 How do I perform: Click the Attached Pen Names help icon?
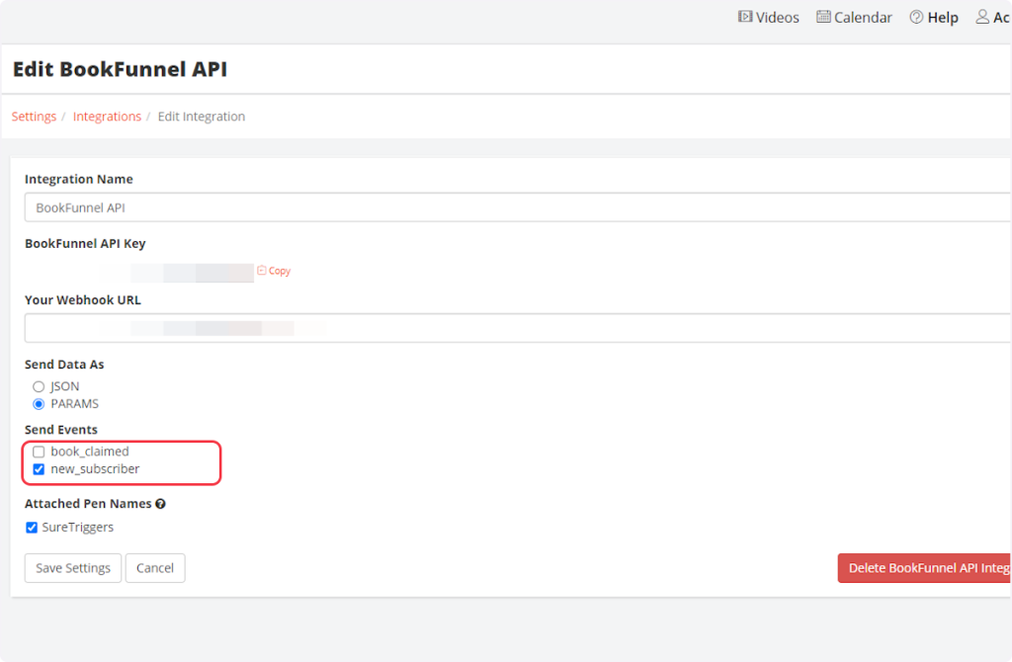(x=160, y=504)
